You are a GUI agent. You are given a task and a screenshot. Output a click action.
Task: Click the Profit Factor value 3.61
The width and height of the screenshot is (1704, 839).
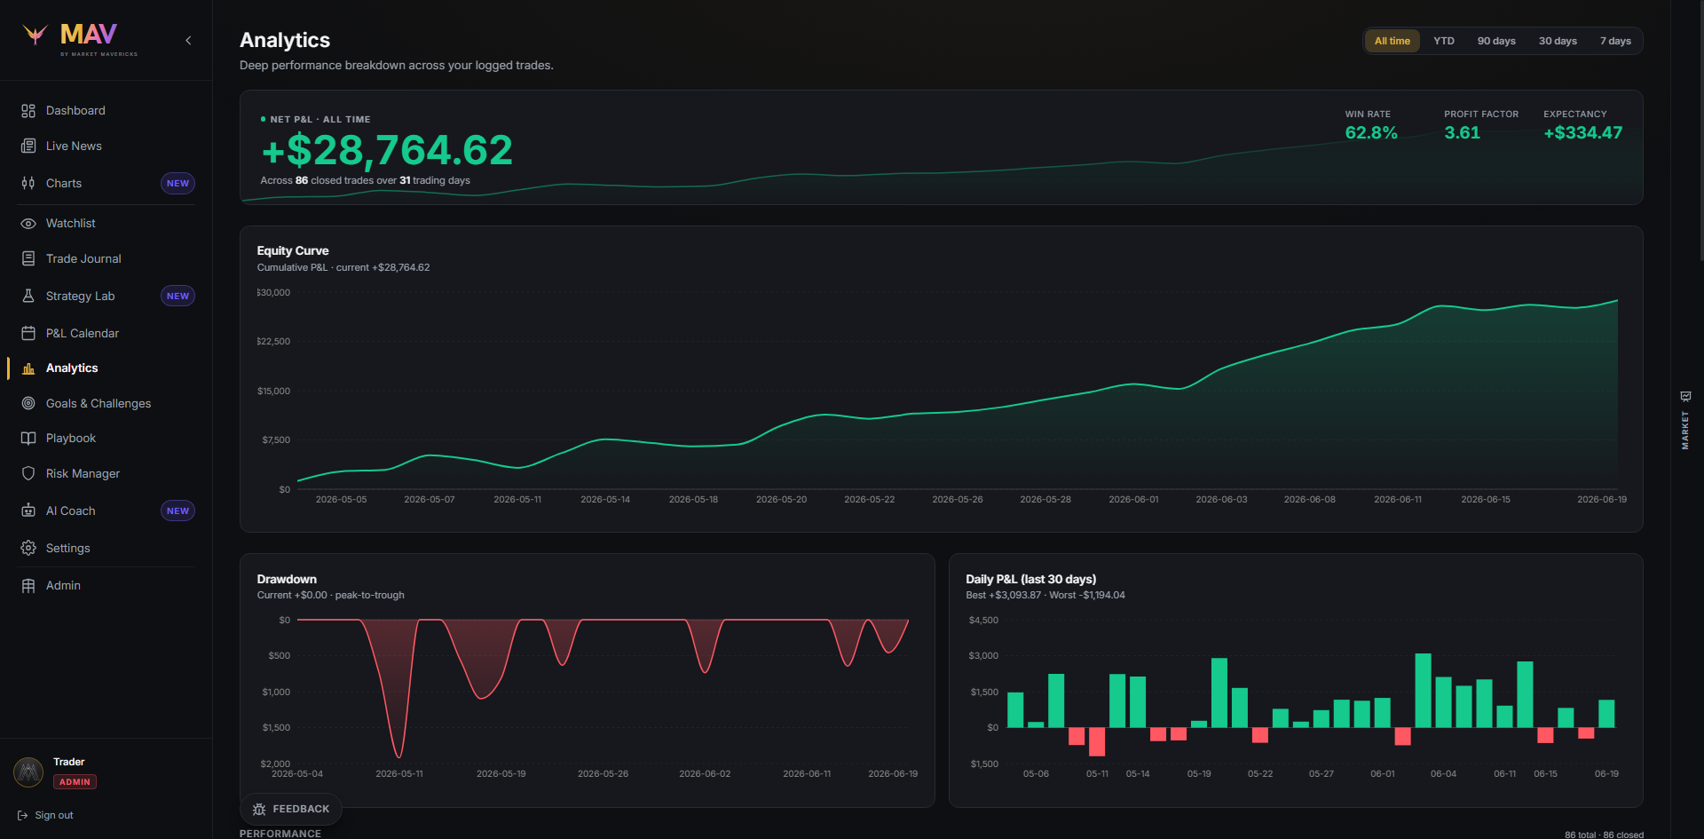point(1462,133)
